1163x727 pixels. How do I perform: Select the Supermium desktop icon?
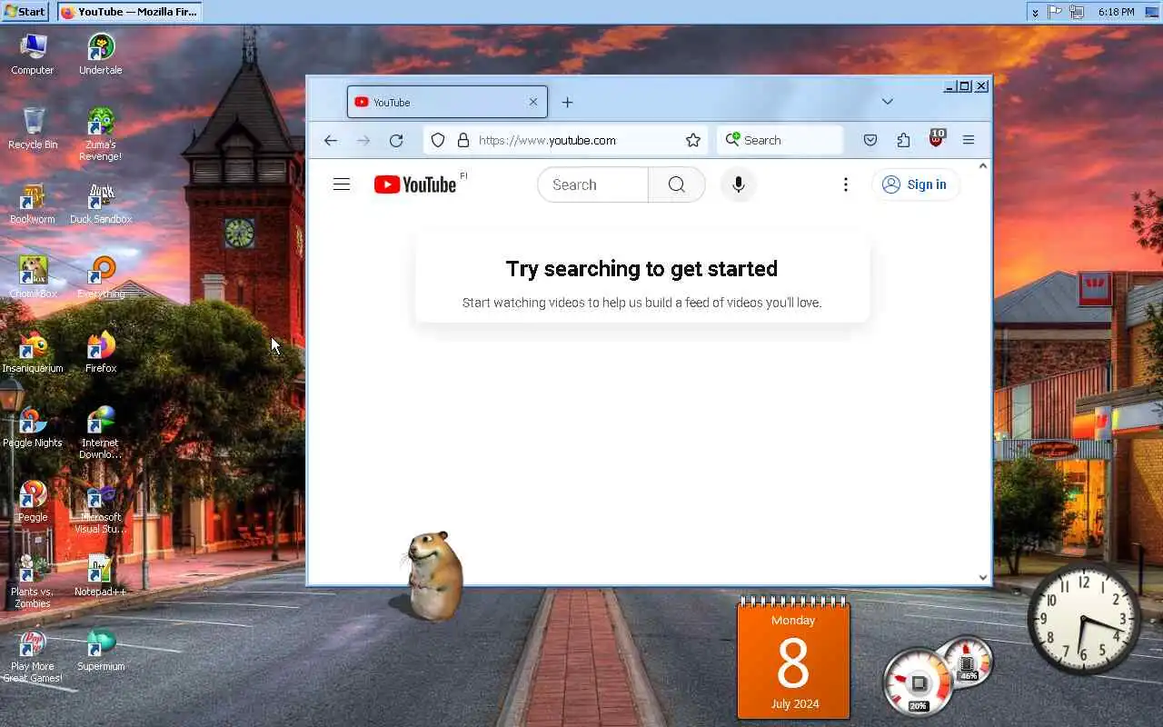click(x=101, y=651)
